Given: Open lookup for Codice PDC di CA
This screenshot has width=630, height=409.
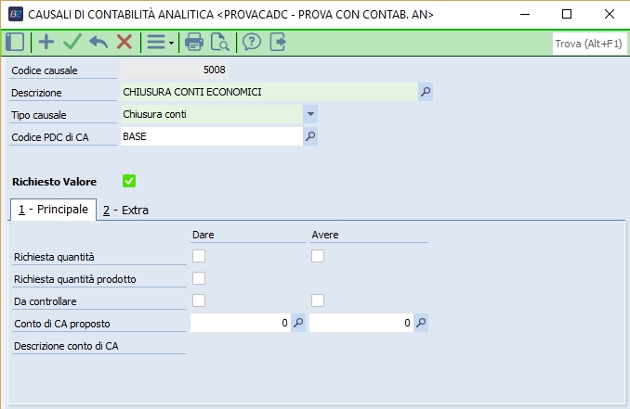Looking at the screenshot, I should pyautogui.click(x=311, y=136).
